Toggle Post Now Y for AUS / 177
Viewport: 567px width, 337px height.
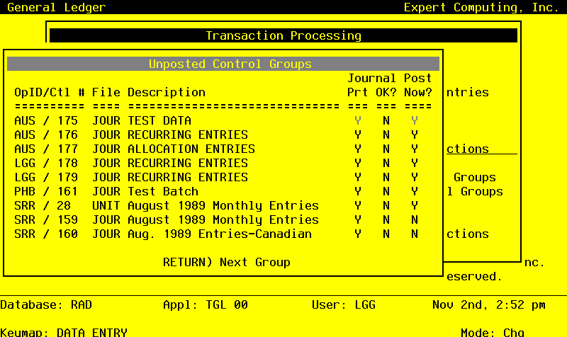click(x=415, y=149)
